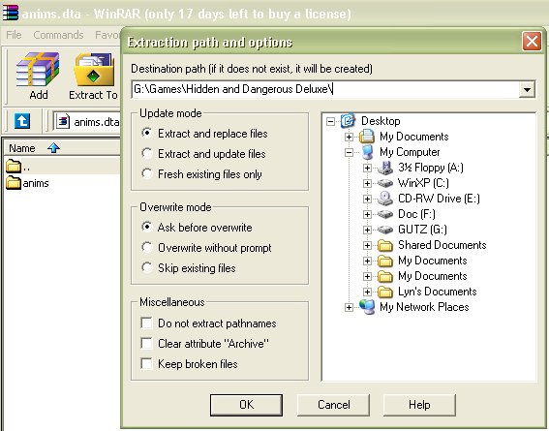This screenshot has width=549, height=431.
Task: Select the Desktop node in tree
Action: pos(381,121)
